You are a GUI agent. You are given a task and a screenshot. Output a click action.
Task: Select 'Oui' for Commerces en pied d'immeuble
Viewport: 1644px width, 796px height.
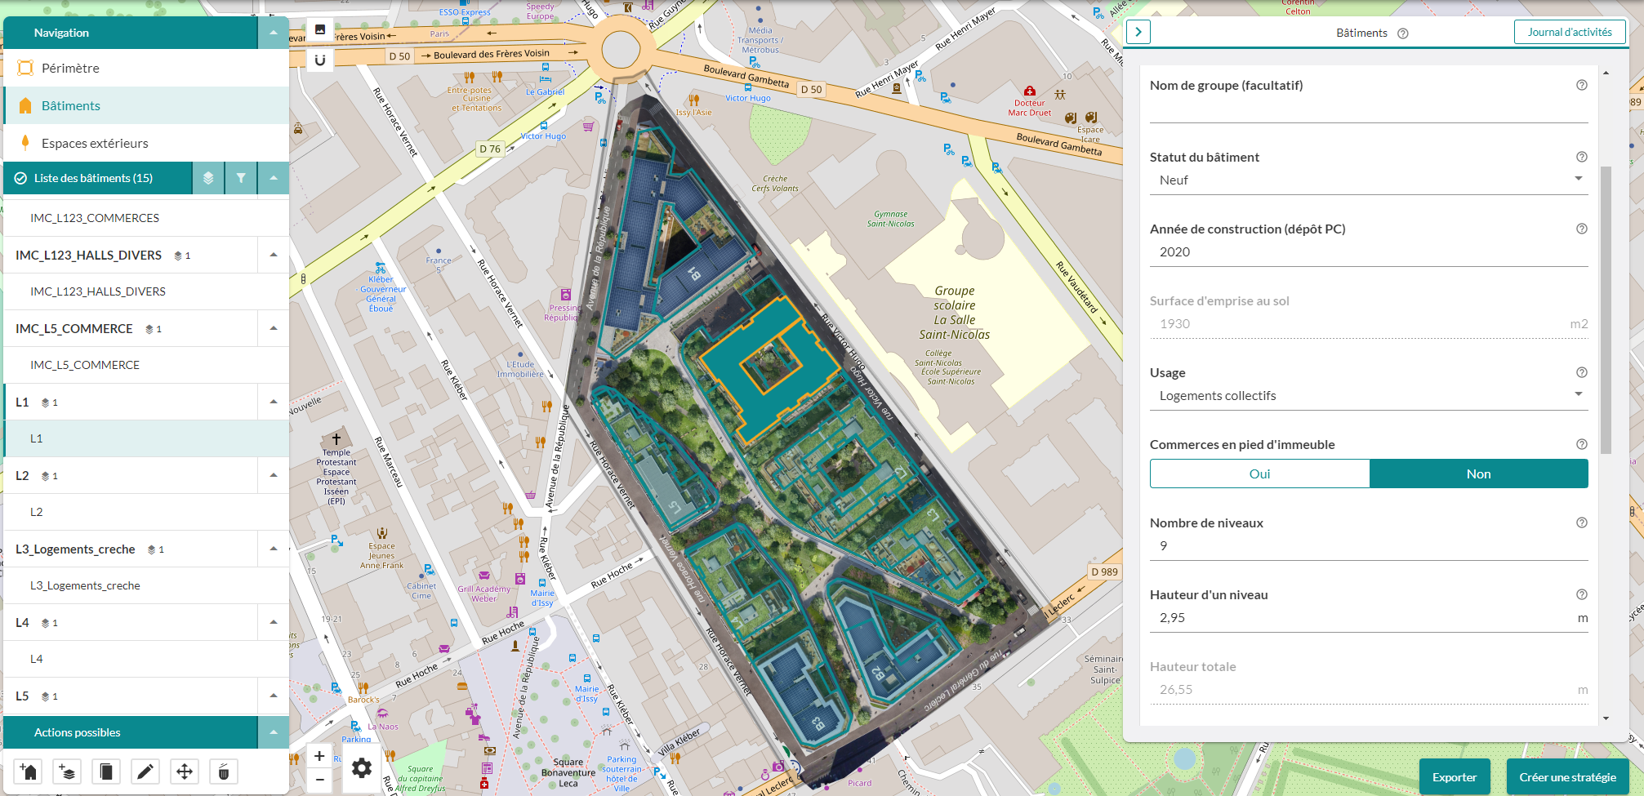tap(1259, 474)
